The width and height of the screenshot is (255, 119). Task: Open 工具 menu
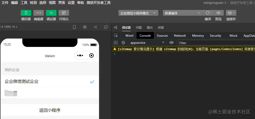(x=24, y=3)
